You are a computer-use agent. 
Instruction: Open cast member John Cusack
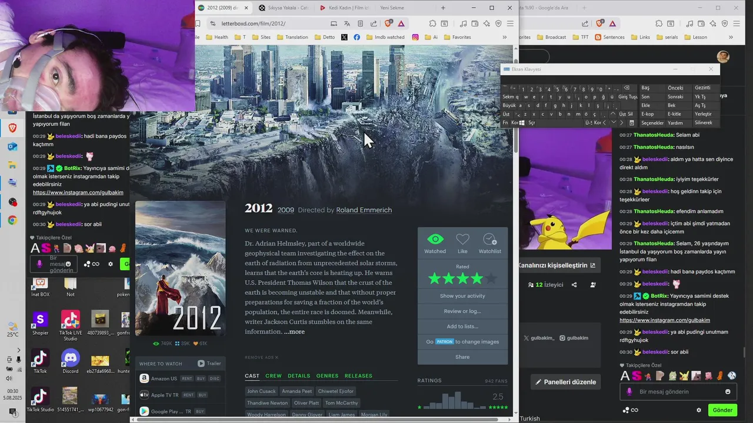point(261,391)
